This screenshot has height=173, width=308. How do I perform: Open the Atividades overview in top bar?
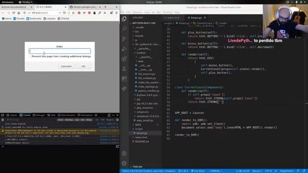(x=8, y=2)
